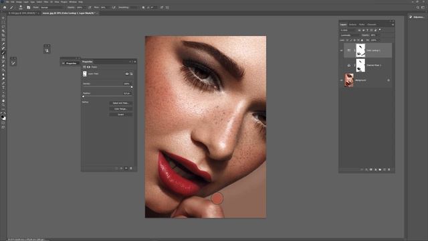Select the Lasso tool
The height and width of the screenshot is (241, 428).
pos(3,26)
